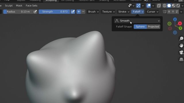The image size is (184, 103).
Task: Expand the overlays options dropdown arrow
Action: 153,6
